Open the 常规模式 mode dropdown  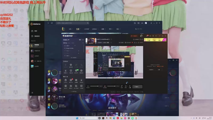pyautogui.click(x=66, y=40)
